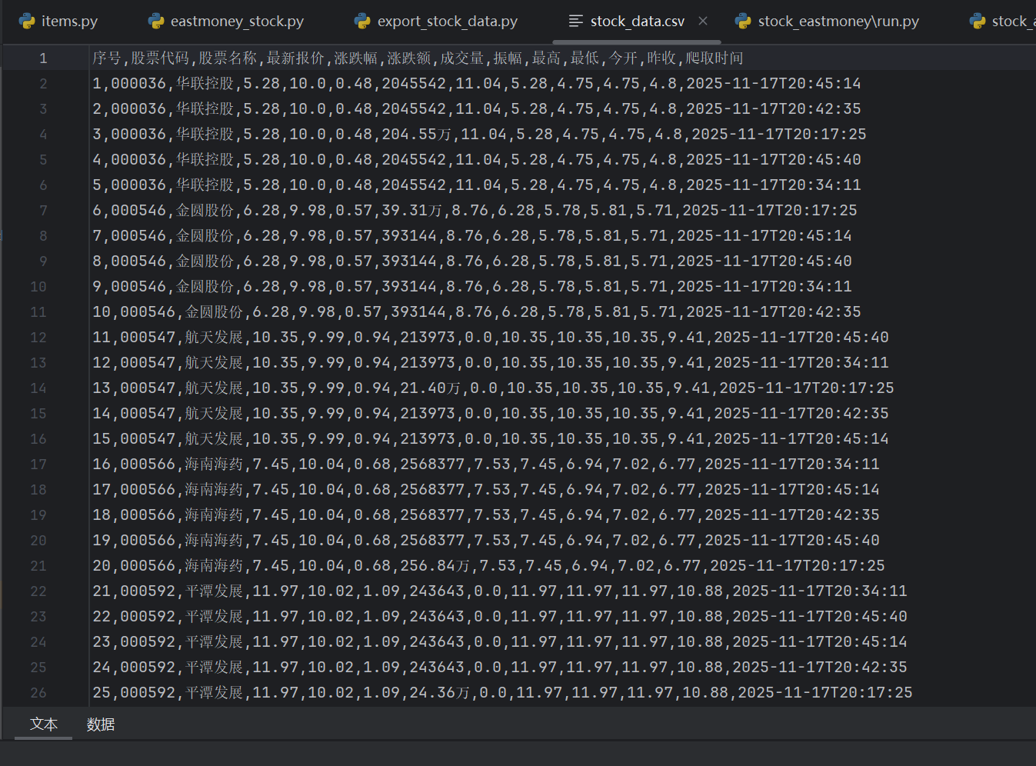Switch to eastmoney_stock.py tab
Image resolution: width=1036 pixels, height=766 pixels.
(x=226, y=22)
